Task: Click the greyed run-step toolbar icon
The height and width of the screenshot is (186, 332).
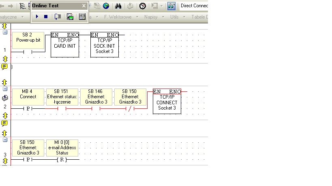Action: point(154,6)
